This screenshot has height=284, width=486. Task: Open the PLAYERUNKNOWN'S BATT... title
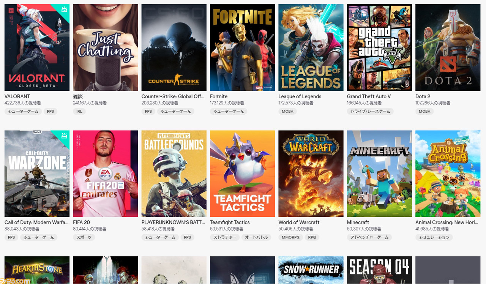tap(174, 222)
